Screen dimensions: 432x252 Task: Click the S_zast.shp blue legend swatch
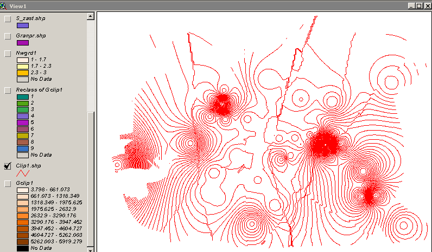pyautogui.click(x=23, y=25)
